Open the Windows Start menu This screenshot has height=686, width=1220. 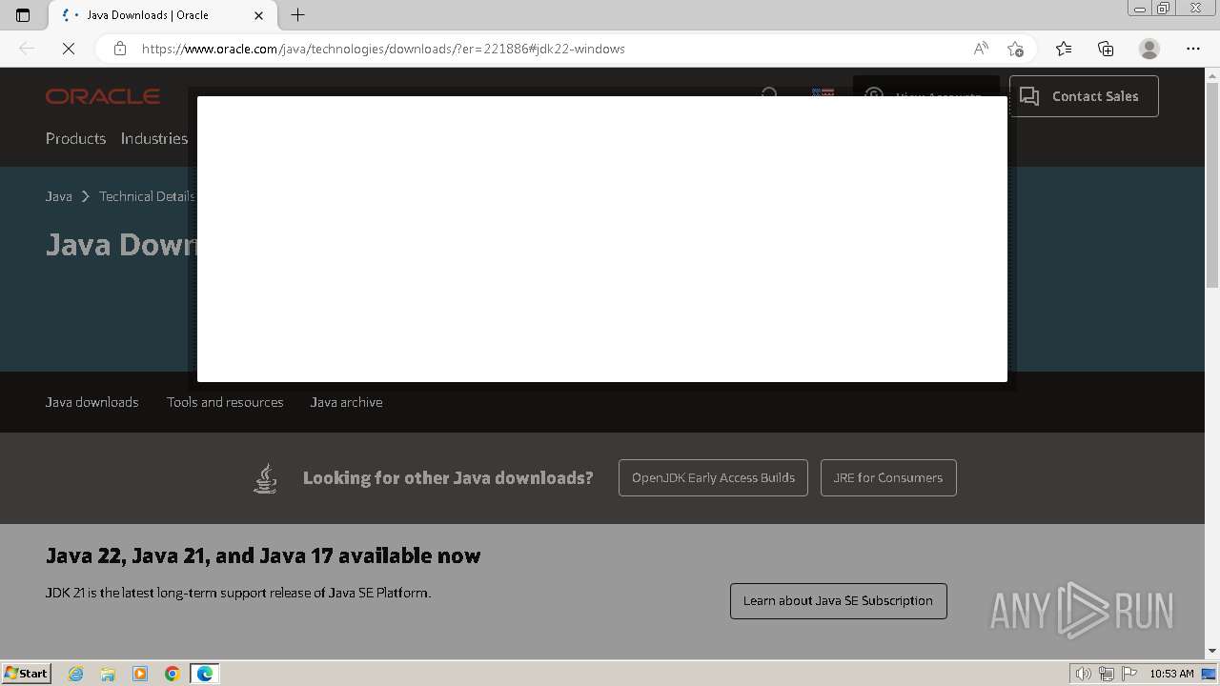(27, 674)
